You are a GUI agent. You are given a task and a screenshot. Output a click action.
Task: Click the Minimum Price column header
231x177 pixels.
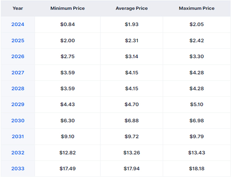click(x=68, y=8)
